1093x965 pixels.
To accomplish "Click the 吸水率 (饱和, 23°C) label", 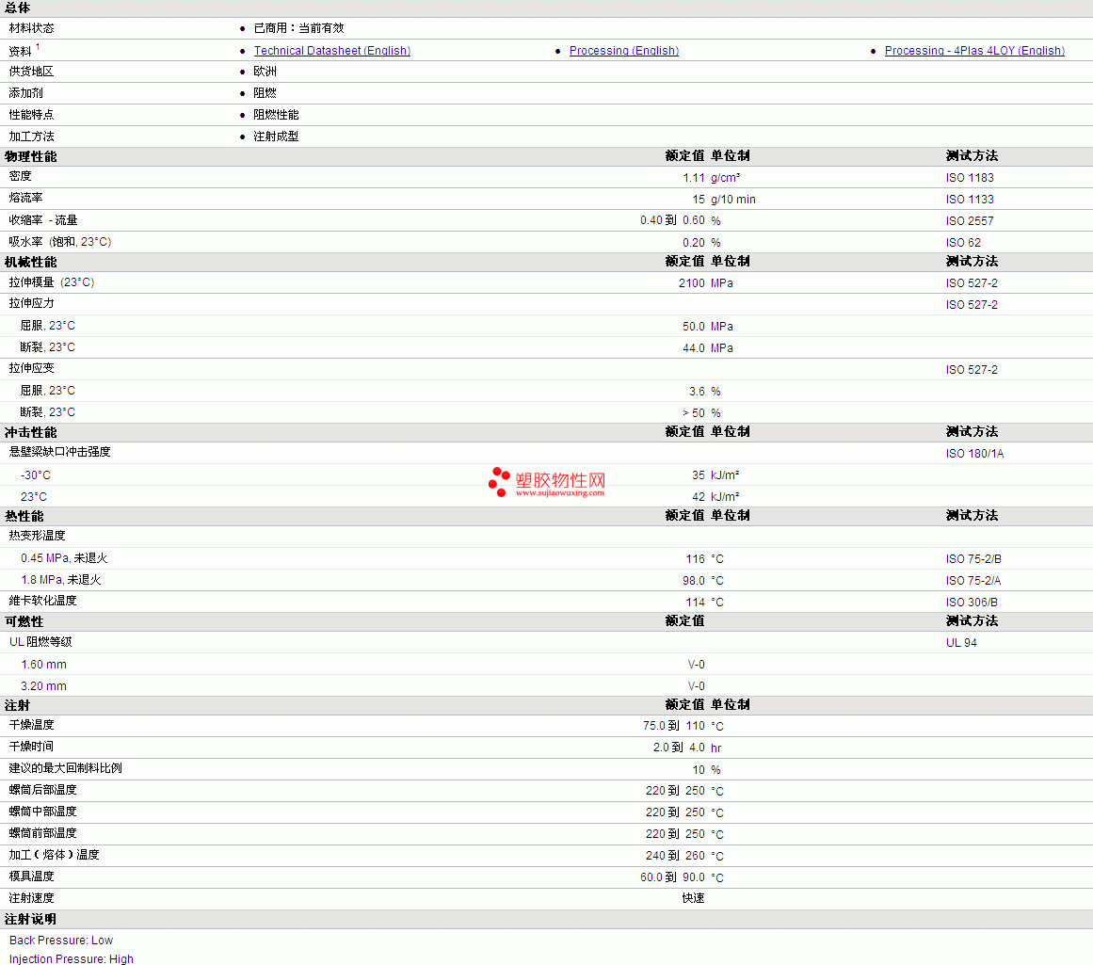I will (60, 242).
